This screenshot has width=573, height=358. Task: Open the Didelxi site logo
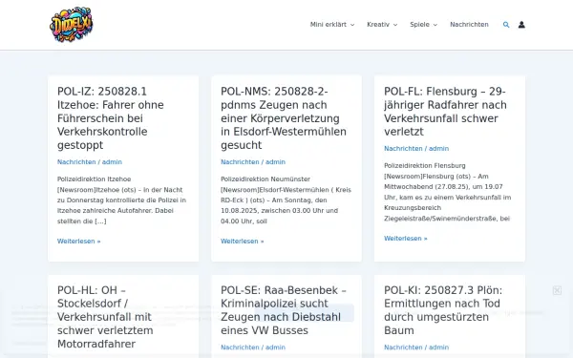coord(72,25)
